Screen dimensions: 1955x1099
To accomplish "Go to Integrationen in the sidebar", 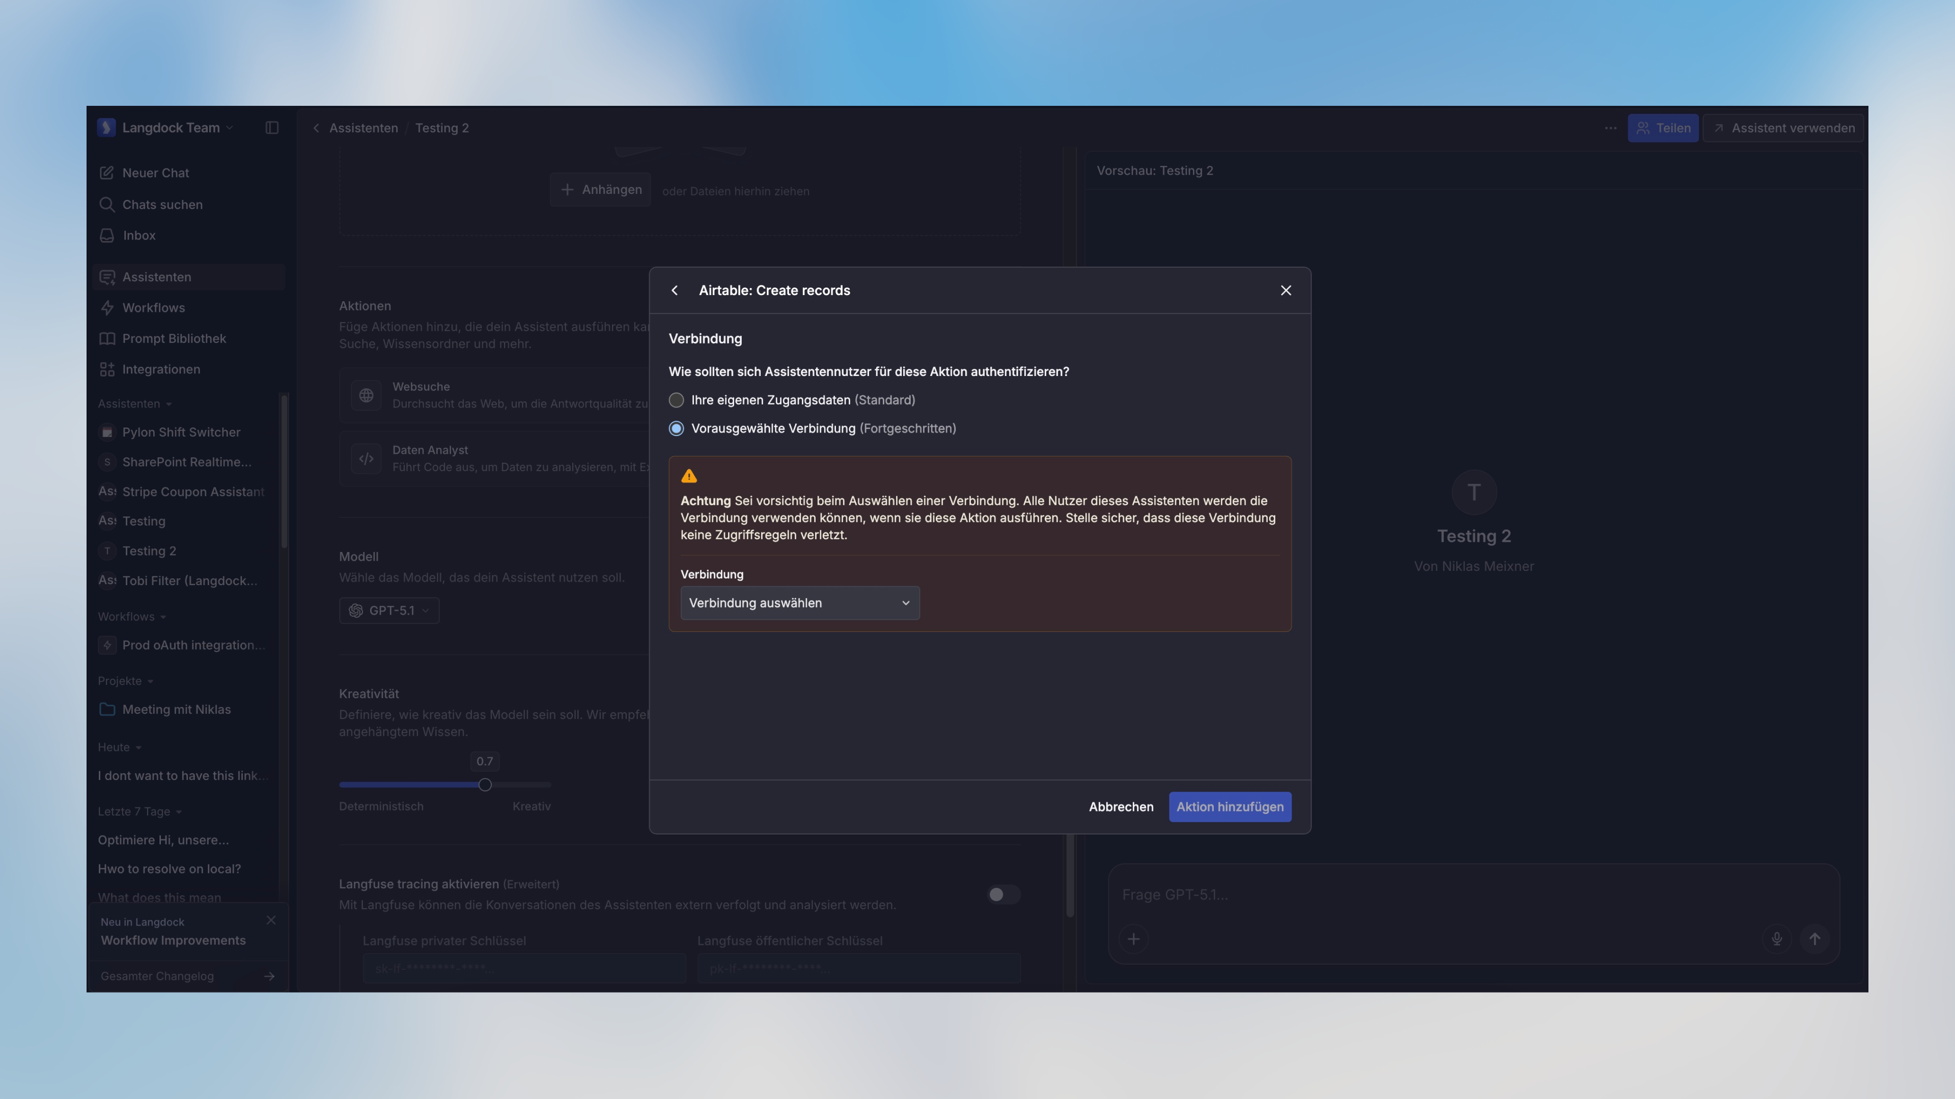I will [161, 369].
